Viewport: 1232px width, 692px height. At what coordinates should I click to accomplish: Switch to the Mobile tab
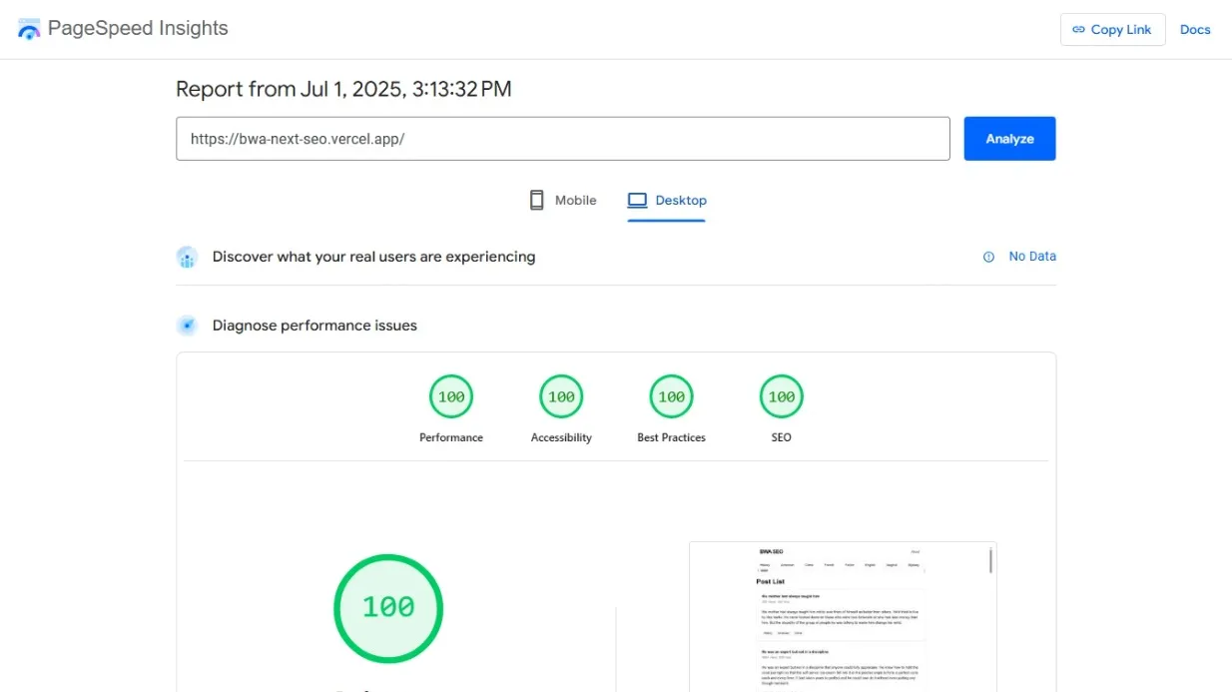tap(562, 200)
